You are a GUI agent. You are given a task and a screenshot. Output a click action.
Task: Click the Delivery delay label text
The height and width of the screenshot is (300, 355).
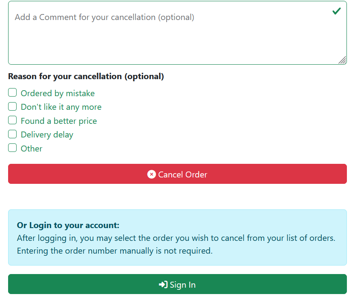coord(47,135)
